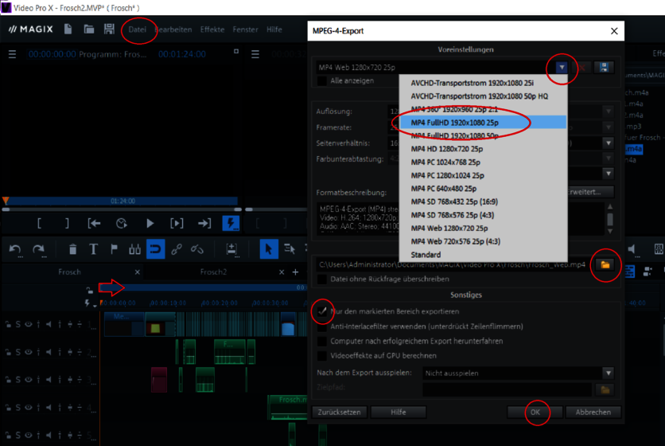This screenshot has width=665, height=446.
Task: Browse export path with folder button
Action: tap(605, 264)
